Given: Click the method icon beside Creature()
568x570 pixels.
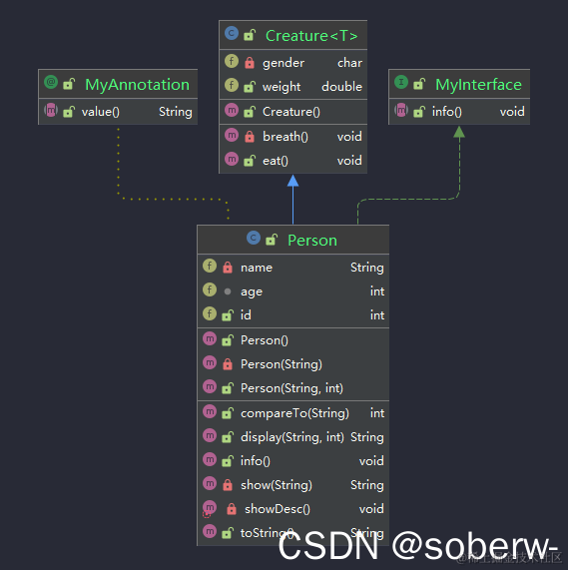Looking at the screenshot, I should point(232,110).
